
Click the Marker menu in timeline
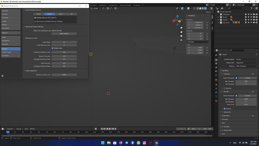(32, 129)
